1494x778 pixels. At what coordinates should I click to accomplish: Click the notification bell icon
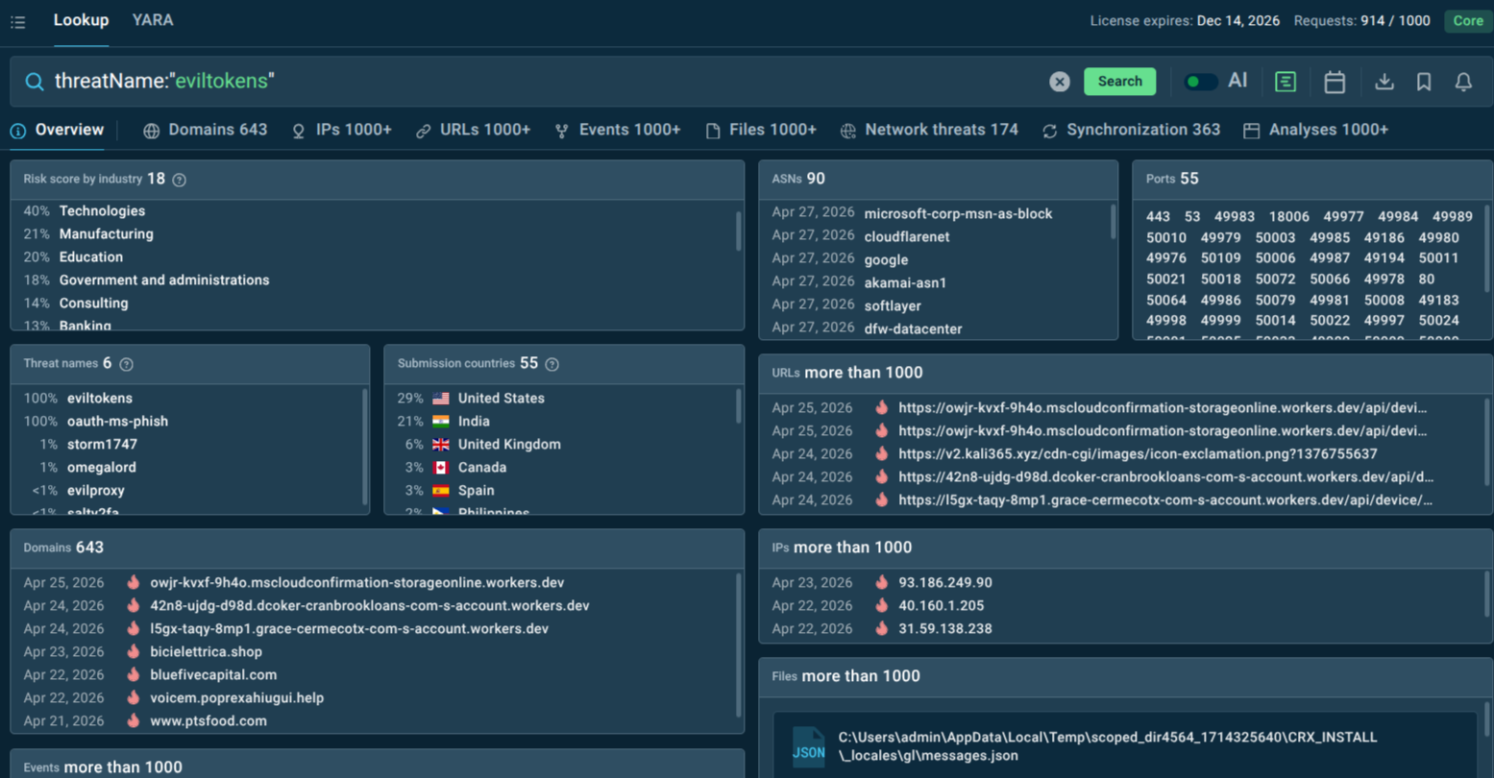(x=1463, y=82)
